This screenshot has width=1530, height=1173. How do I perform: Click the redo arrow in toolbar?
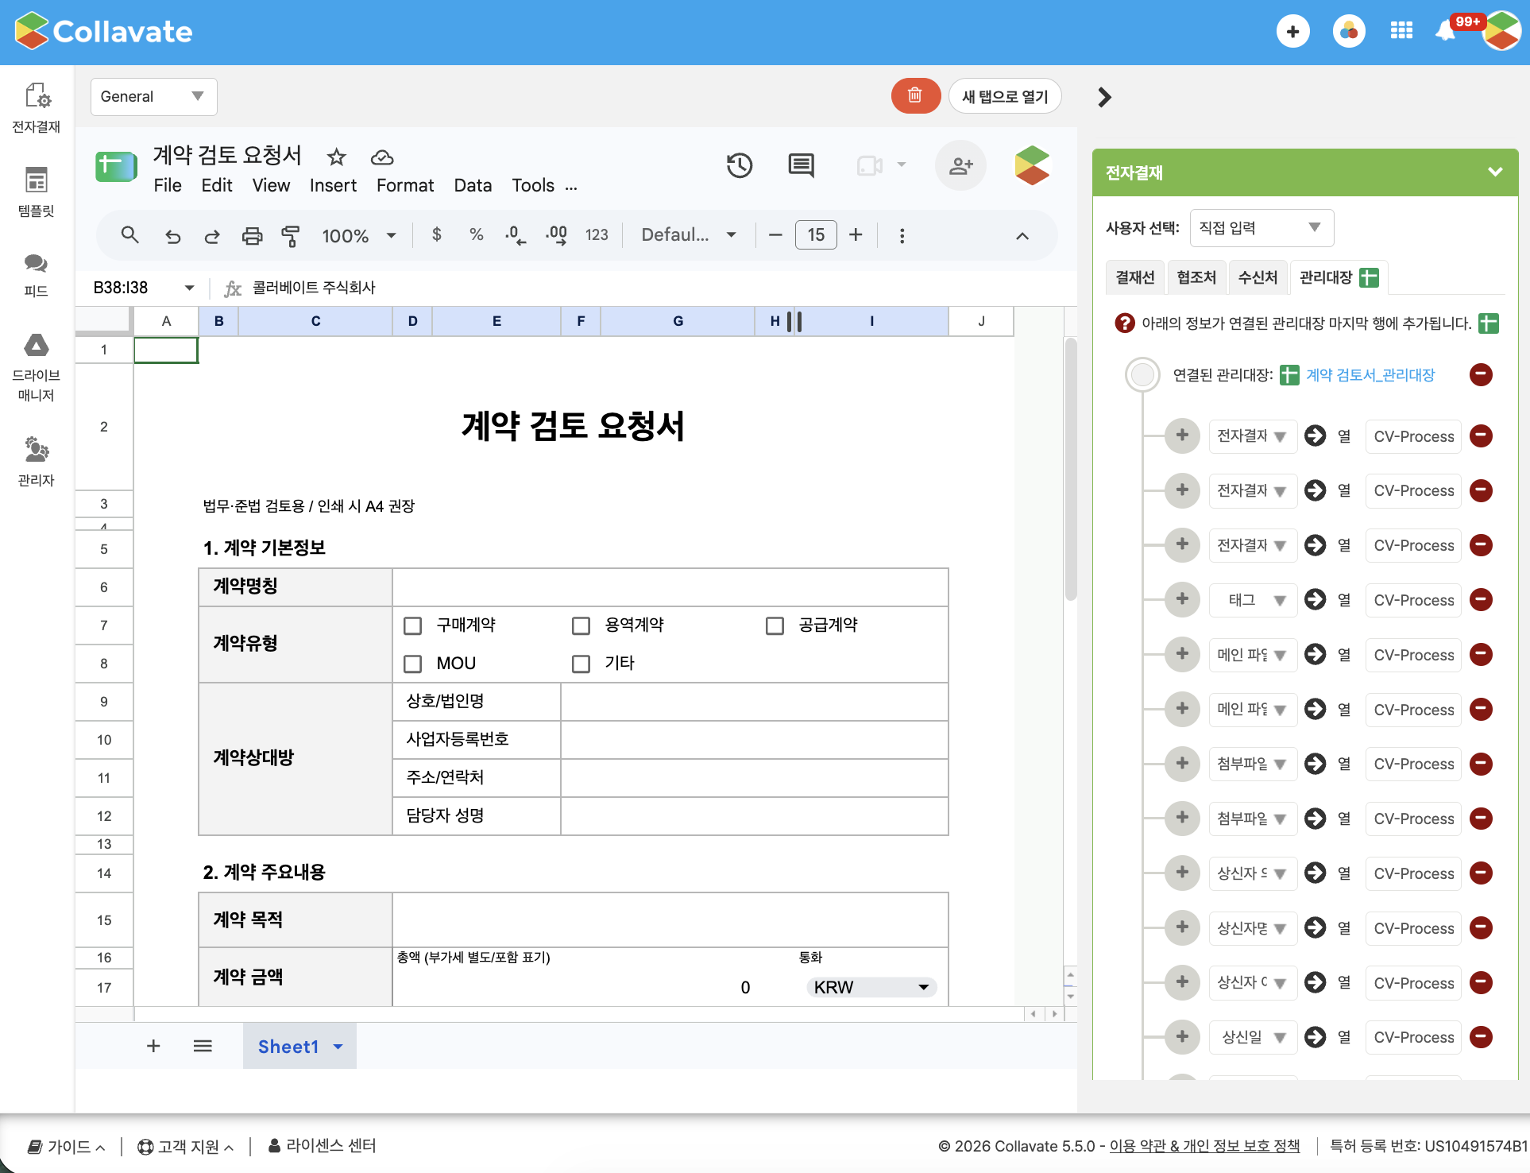pyautogui.click(x=211, y=236)
